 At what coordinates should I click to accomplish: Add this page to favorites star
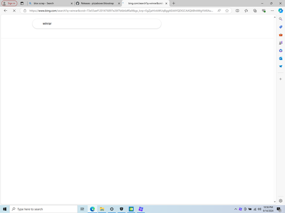pyautogui.click(x=227, y=11)
